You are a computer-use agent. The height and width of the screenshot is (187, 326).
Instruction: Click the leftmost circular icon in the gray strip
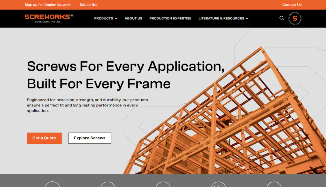click(x=52, y=184)
